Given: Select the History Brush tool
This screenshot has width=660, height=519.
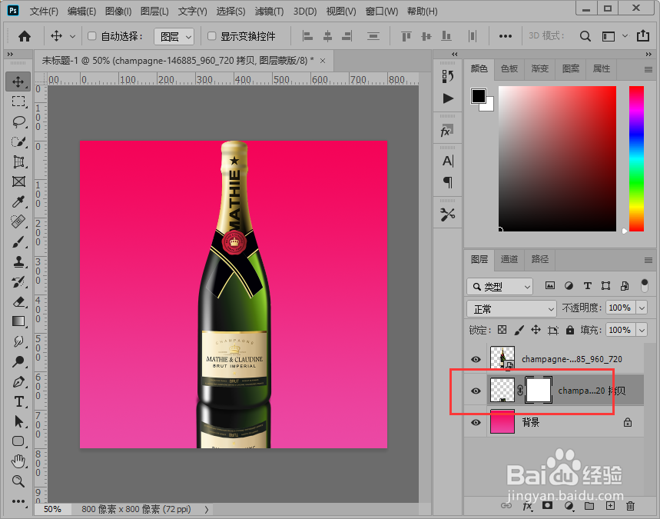Looking at the screenshot, I should coord(18,282).
